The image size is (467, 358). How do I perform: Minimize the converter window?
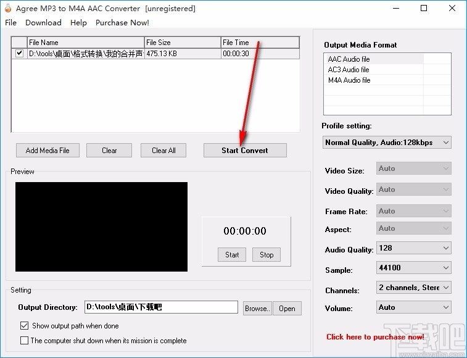click(x=396, y=9)
